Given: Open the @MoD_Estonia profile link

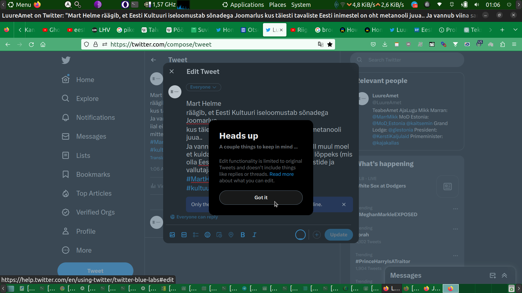Looking at the screenshot, I should 389,123.
